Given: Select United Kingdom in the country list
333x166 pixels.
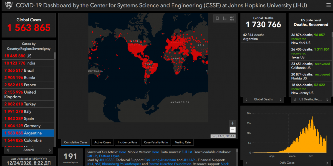Looking at the screenshot, I should tap(29, 94).
